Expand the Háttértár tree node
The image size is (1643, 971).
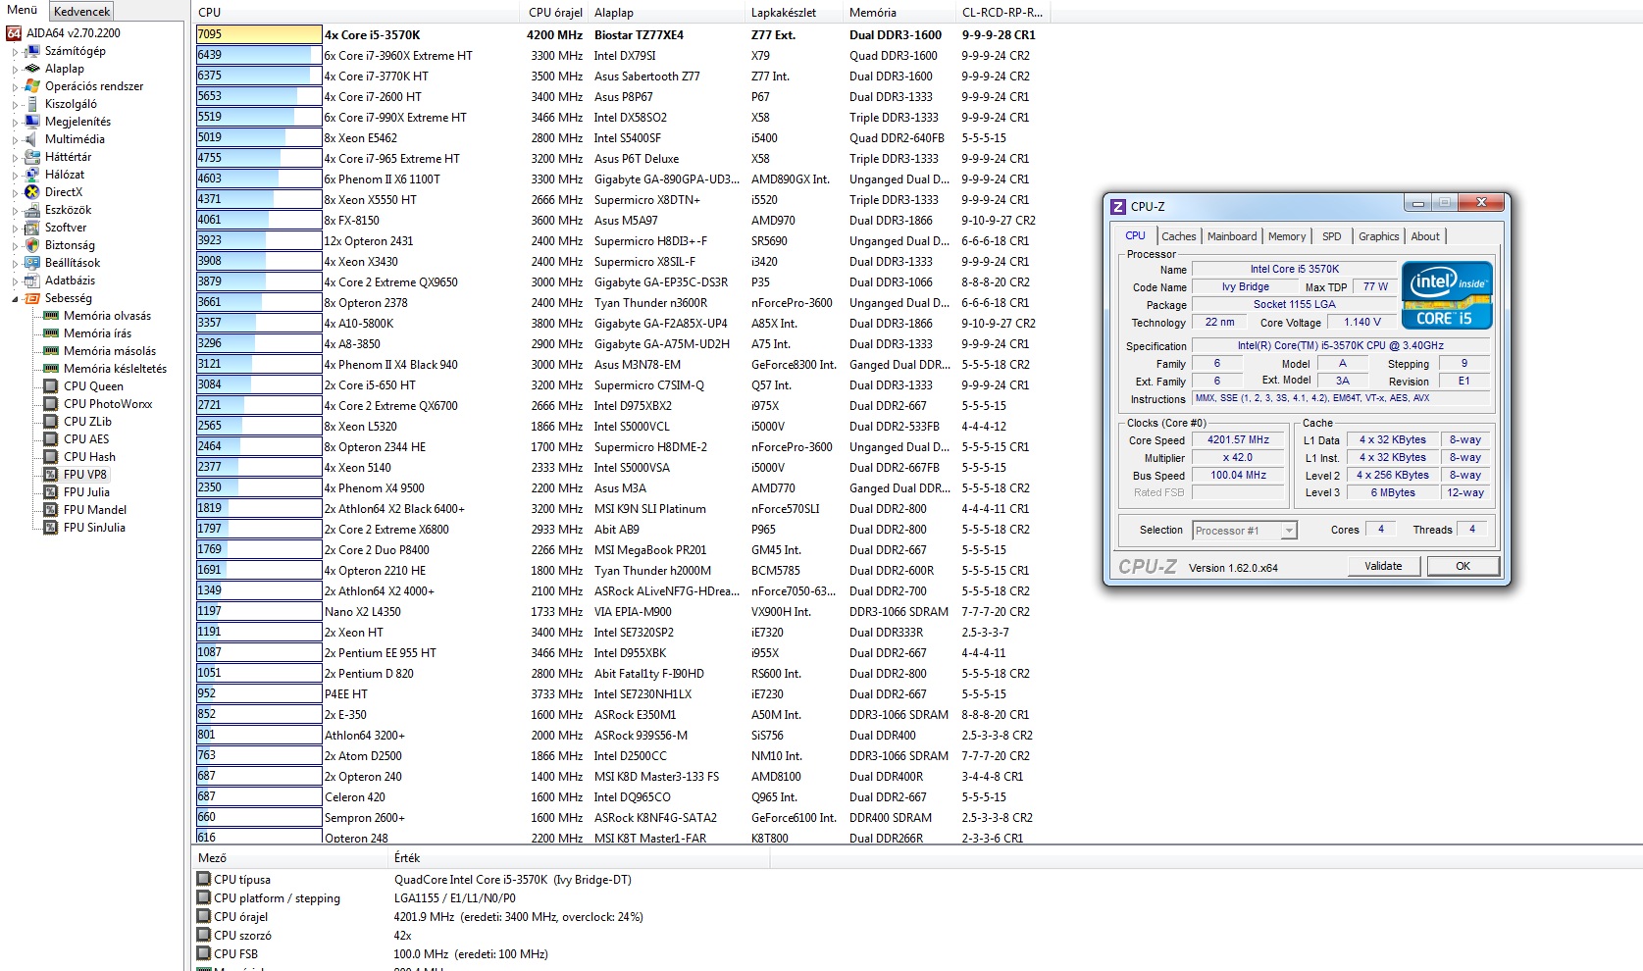pyautogui.click(x=15, y=157)
